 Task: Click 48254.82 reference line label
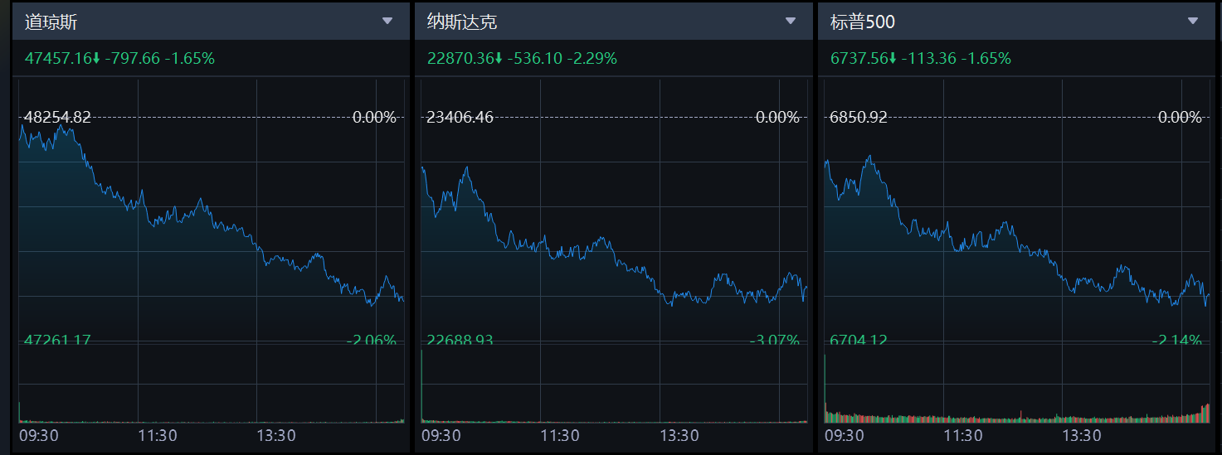pyautogui.click(x=57, y=118)
